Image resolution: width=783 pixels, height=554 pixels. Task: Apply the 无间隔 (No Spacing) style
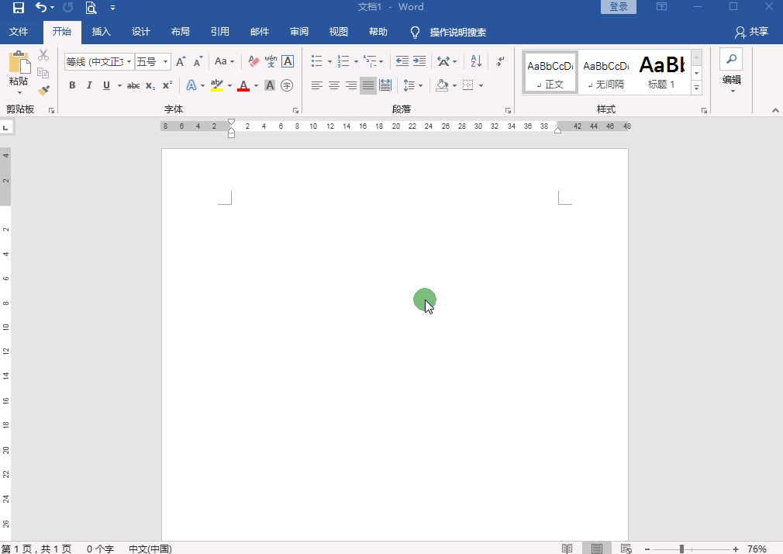click(x=605, y=72)
